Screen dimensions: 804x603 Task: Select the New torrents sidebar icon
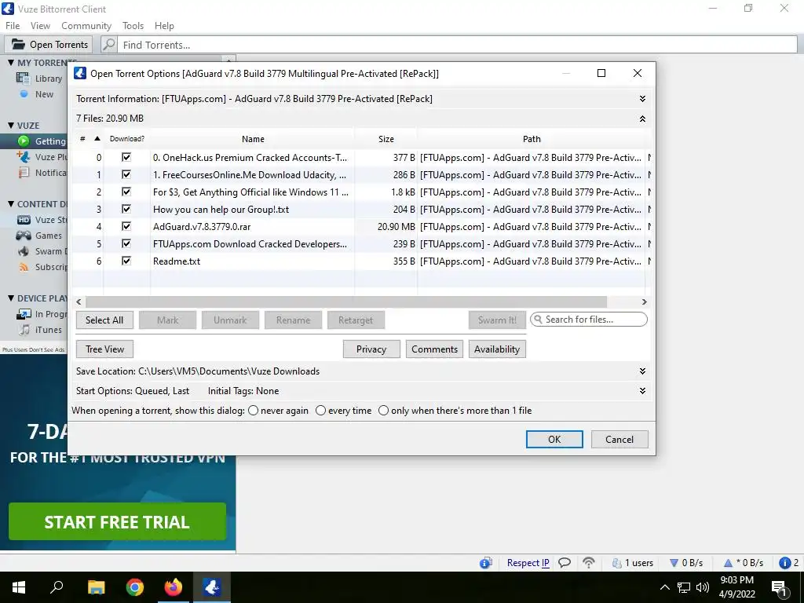[x=24, y=94]
